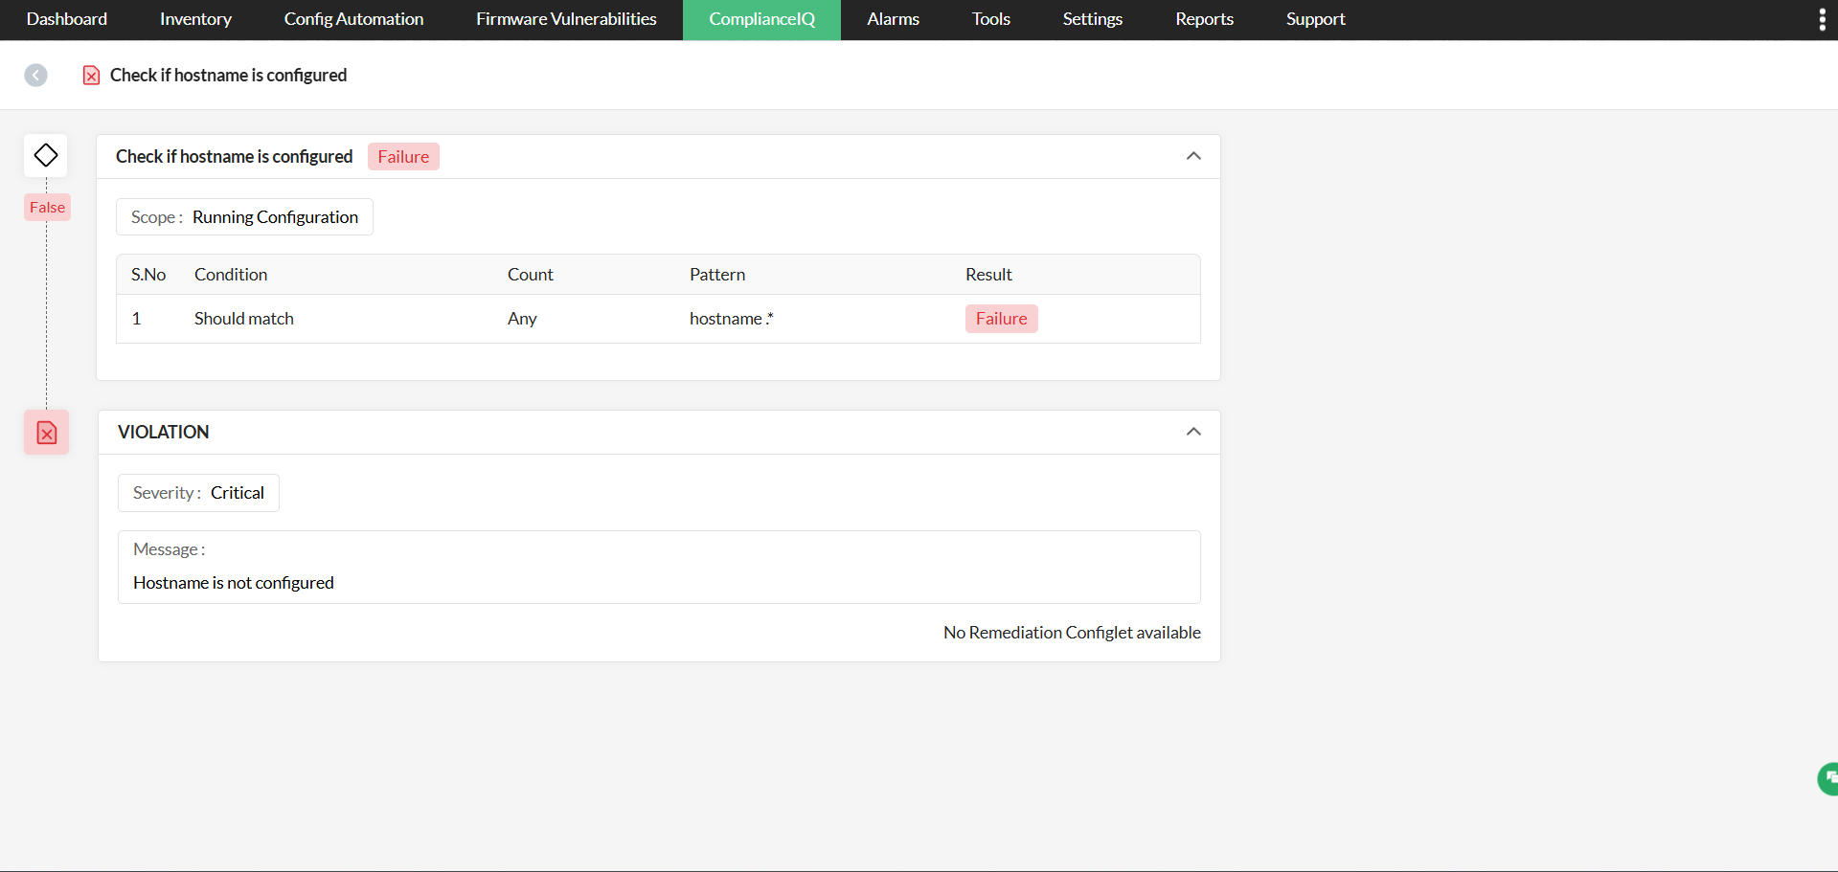Image resolution: width=1838 pixels, height=872 pixels.
Task: Collapse the Check if hostname is configured panel
Action: pyautogui.click(x=1193, y=155)
